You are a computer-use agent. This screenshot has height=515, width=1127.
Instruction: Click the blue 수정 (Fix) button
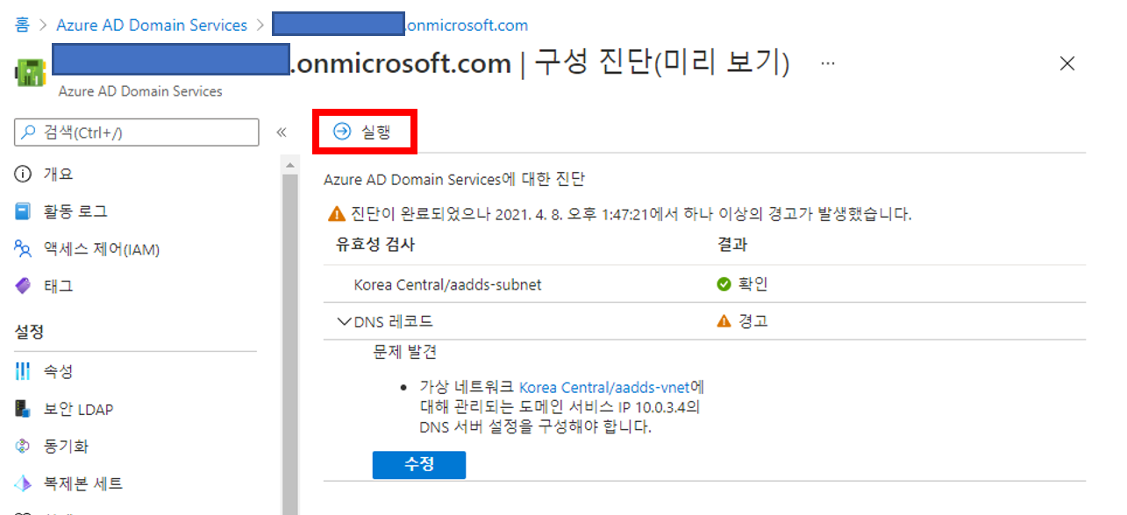click(419, 464)
